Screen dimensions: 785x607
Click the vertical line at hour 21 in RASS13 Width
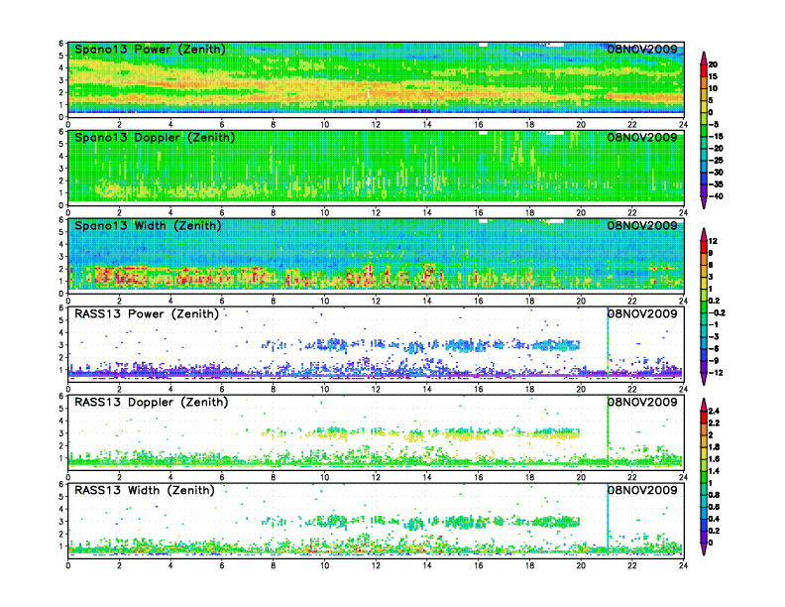(608, 520)
